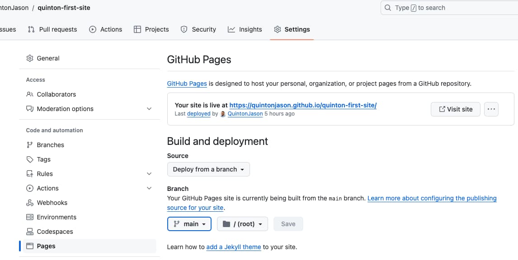Click the Webhooks icon
The height and width of the screenshot is (260, 518).
click(x=30, y=203)
